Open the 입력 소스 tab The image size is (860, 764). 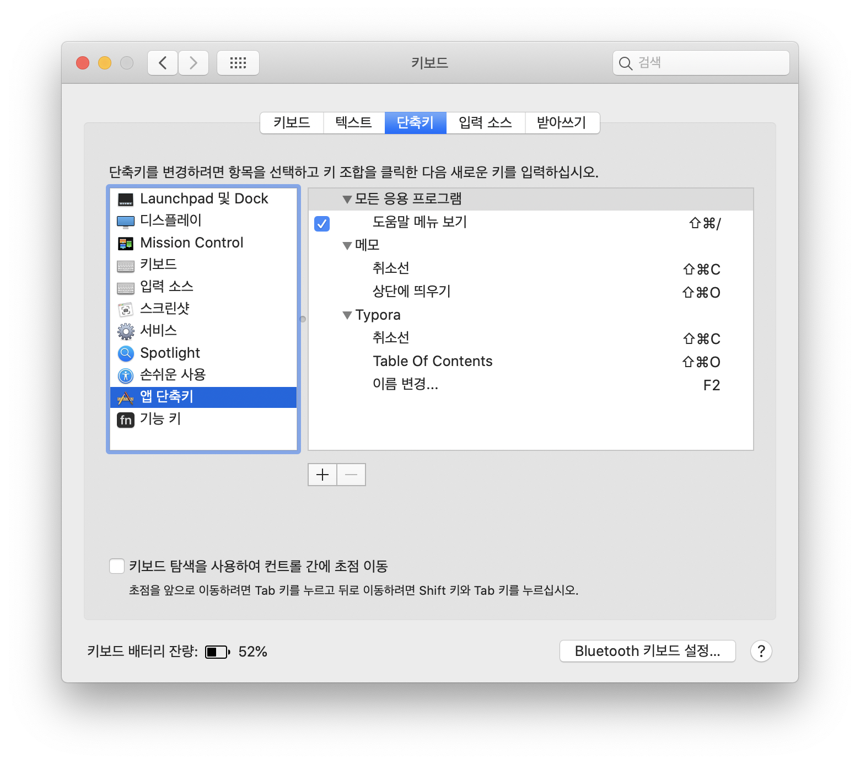(x=486, y=122)
